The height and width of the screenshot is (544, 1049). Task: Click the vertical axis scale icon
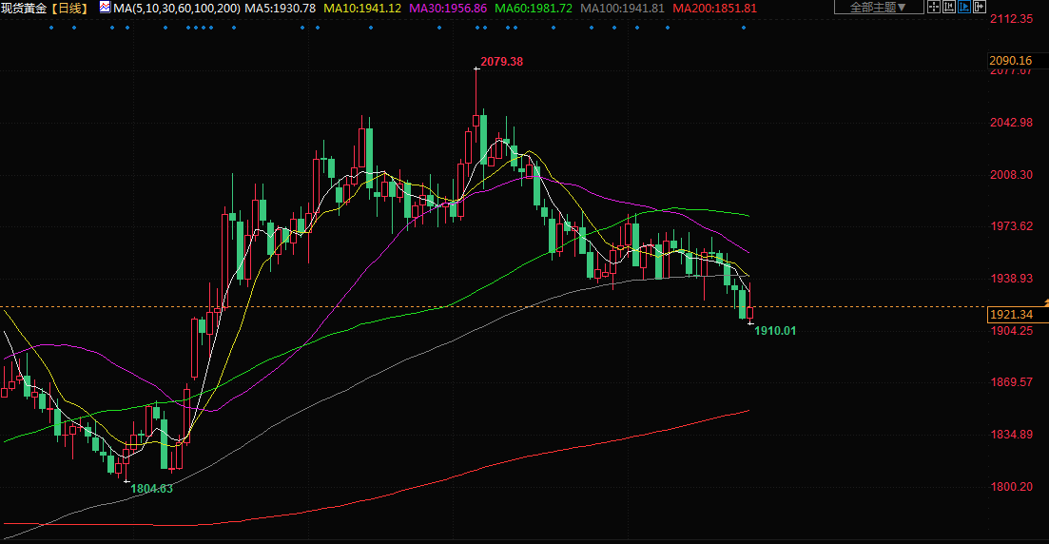coord(949,8)
